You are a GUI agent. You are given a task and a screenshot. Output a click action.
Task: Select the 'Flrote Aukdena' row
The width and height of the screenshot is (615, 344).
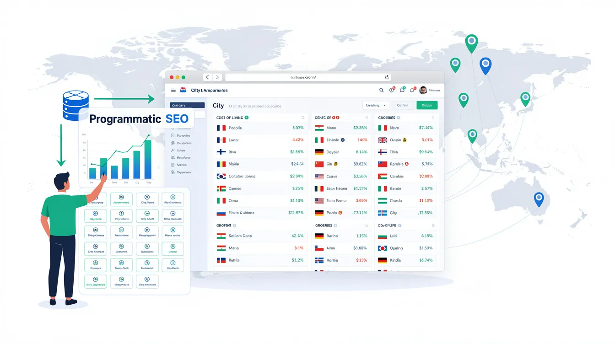261,213
